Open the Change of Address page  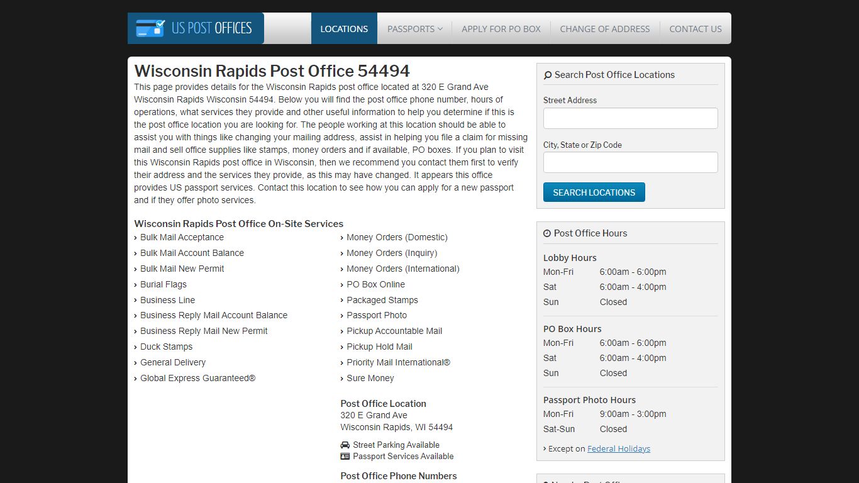(x=605, y=29)
